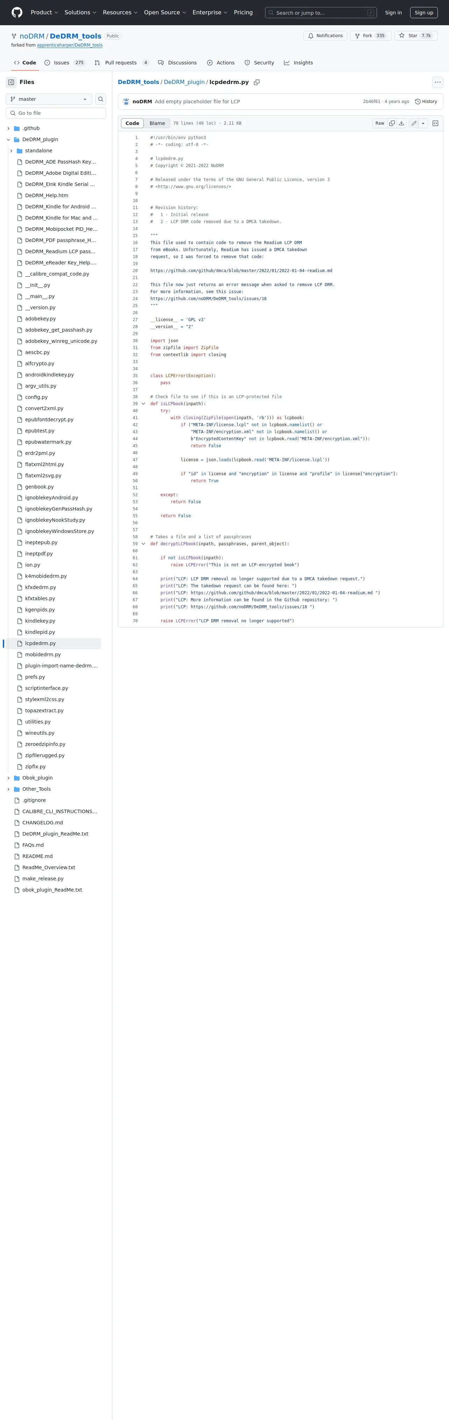
Task: Open the CHANGELOG.md file
Action: tap(42, 823)
